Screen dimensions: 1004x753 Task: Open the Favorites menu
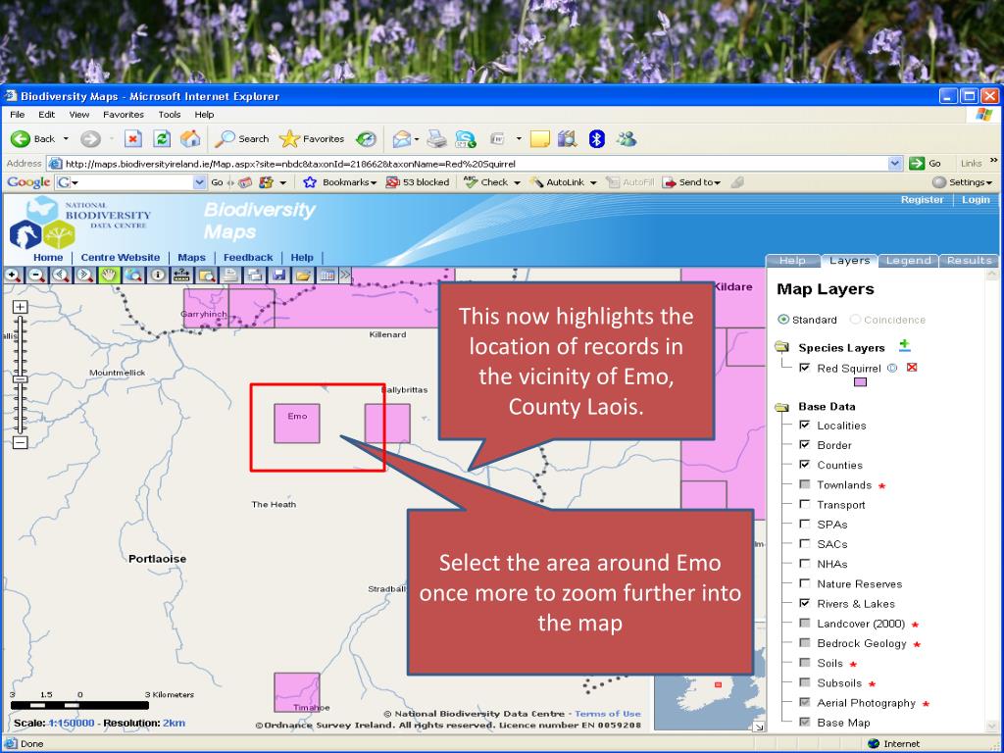click(124, 115)
